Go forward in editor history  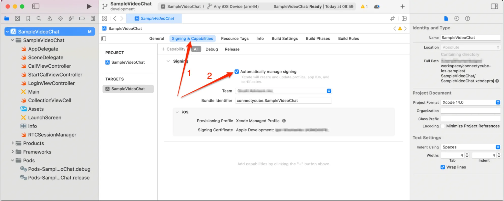[x=122, y=18]
